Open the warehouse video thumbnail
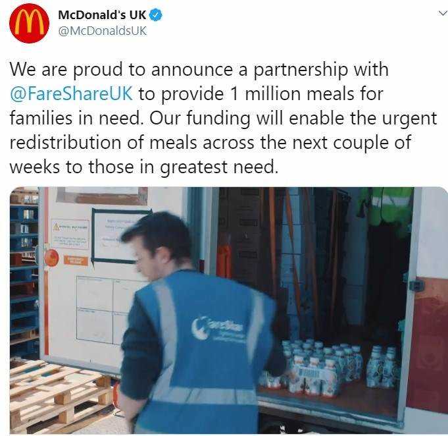Image resolution: width=448 pixels, height=436 pixels. coord(228,310)
